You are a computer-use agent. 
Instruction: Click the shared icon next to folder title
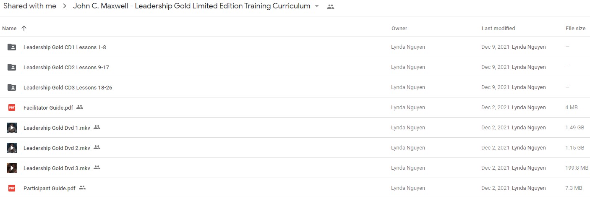tap(331, 7)
